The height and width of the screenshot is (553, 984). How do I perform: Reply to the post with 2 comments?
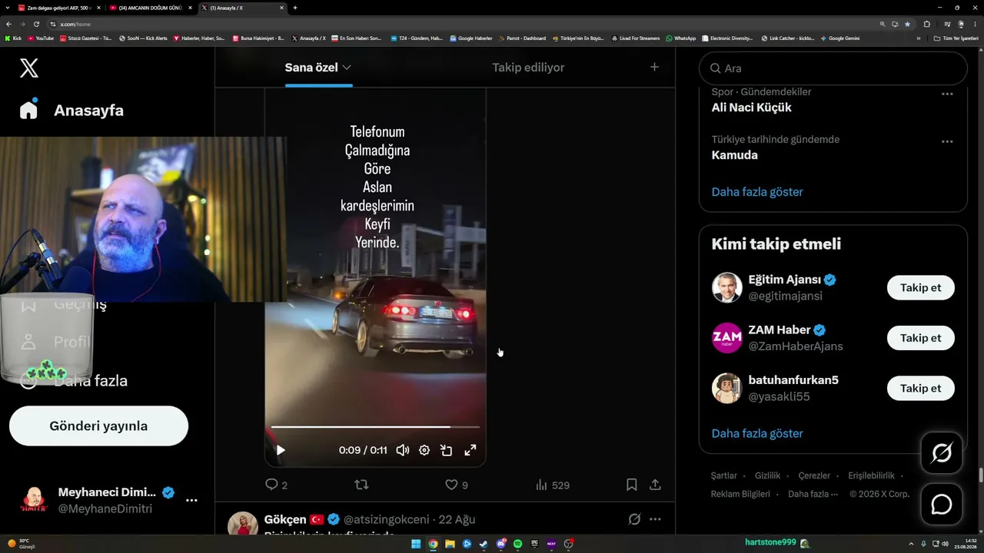276,485
